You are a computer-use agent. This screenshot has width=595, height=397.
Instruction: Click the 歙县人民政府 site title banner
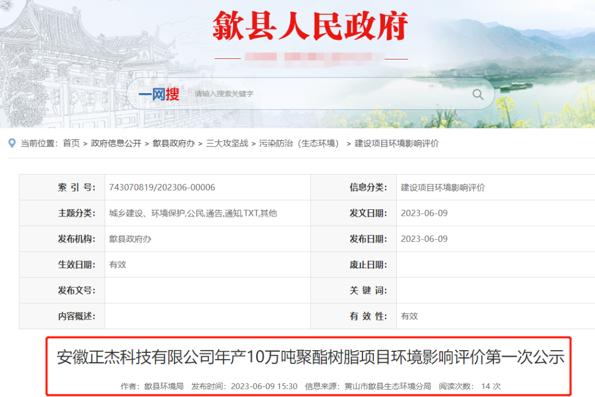(x=311, y=26)
